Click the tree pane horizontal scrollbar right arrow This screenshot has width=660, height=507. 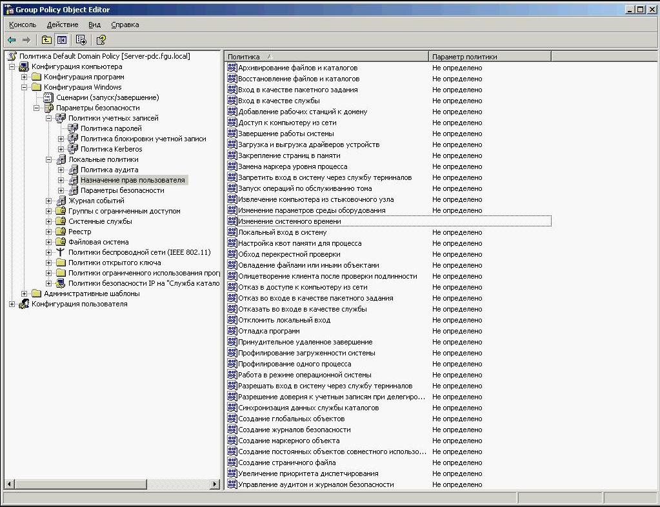pyautogui.click(x=215, y=484)
